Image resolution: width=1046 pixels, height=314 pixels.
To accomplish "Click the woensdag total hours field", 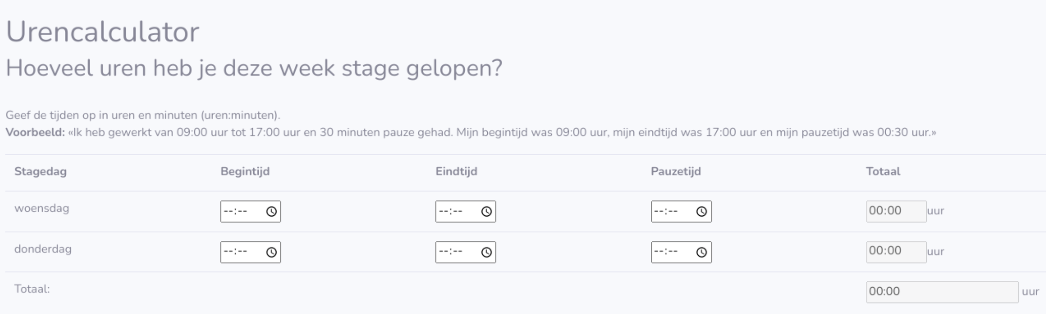I will (895, 211).
